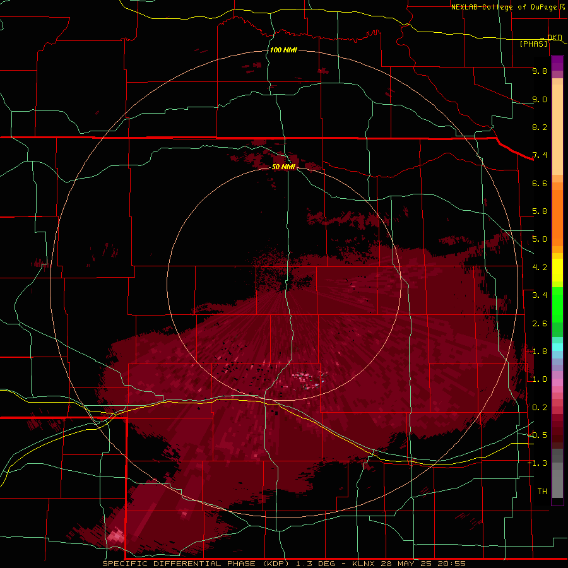Click the 0.2 value on the legend
568x568 pixels.
(x=540, y=408)
